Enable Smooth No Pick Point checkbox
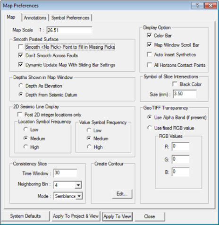 click(21, 47)
